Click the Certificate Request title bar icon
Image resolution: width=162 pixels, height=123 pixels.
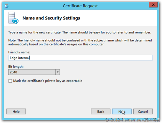click(7, 6)
